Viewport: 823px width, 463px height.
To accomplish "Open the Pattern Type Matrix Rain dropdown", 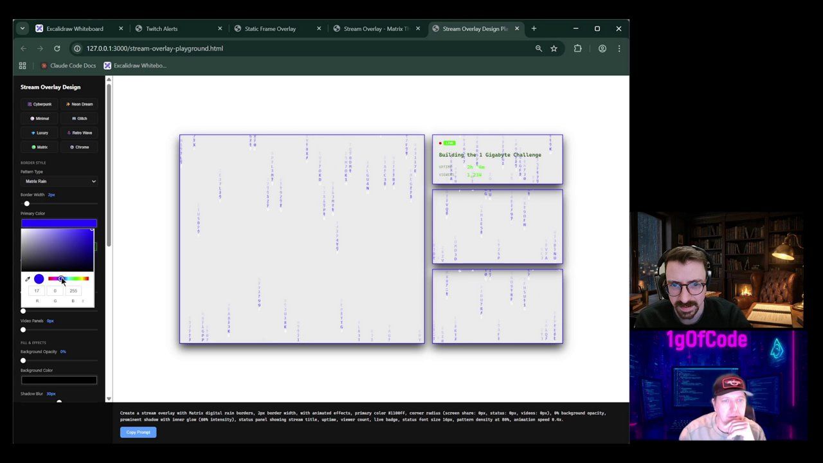I will [59, 181].
